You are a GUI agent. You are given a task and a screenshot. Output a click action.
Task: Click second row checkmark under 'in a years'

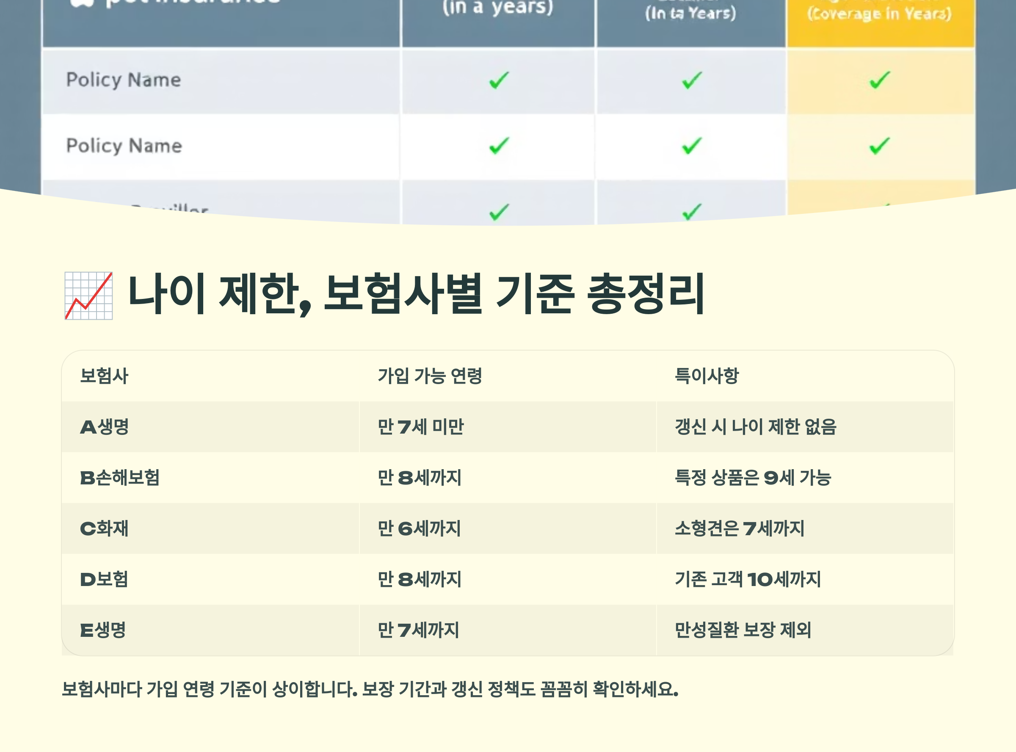(x=499, y=146)
